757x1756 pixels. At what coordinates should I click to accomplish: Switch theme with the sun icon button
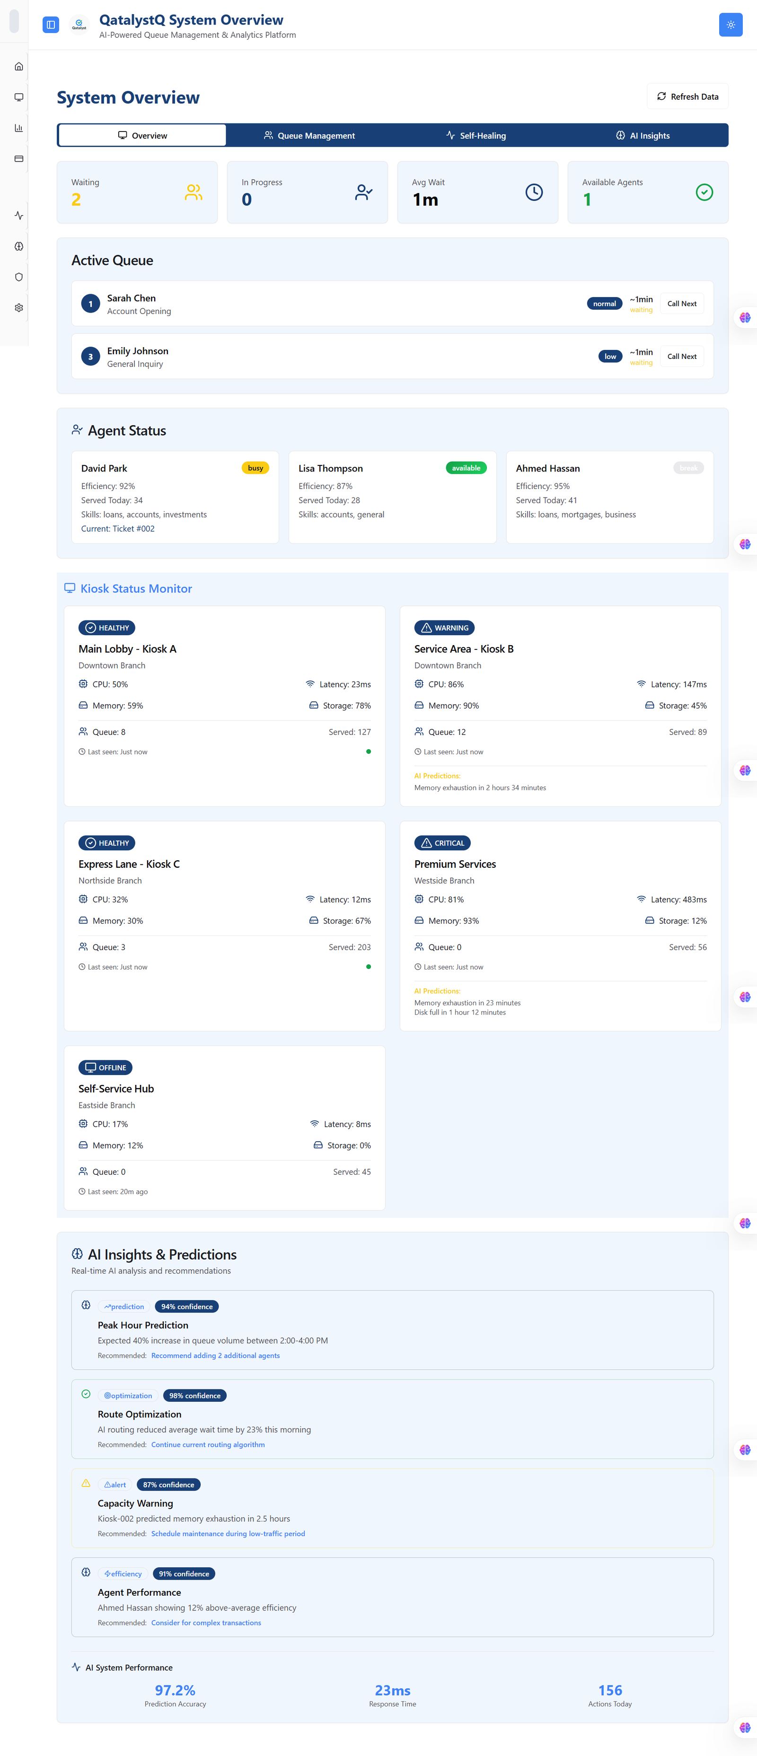click(x=731, y=25)
